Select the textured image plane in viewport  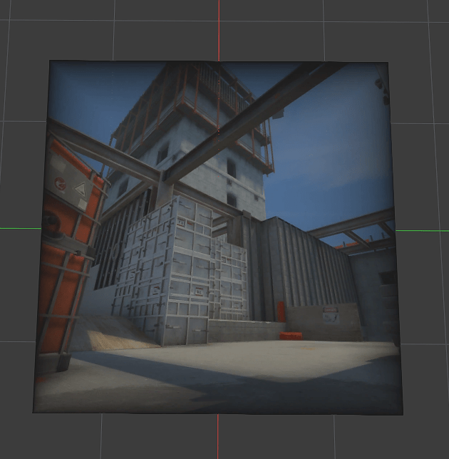point(218,237)
